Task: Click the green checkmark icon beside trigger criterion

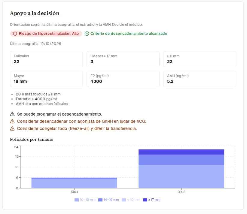Action: point(87,34)
